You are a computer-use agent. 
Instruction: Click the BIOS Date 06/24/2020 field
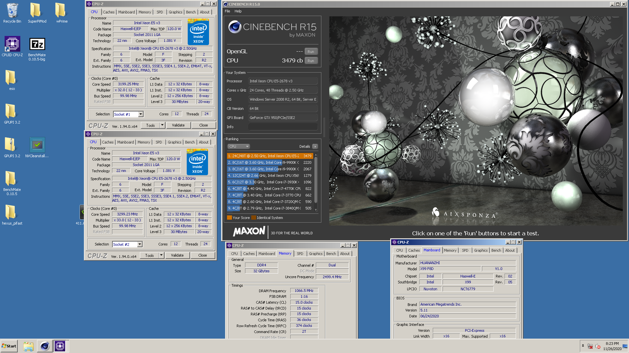click(467, 316)
